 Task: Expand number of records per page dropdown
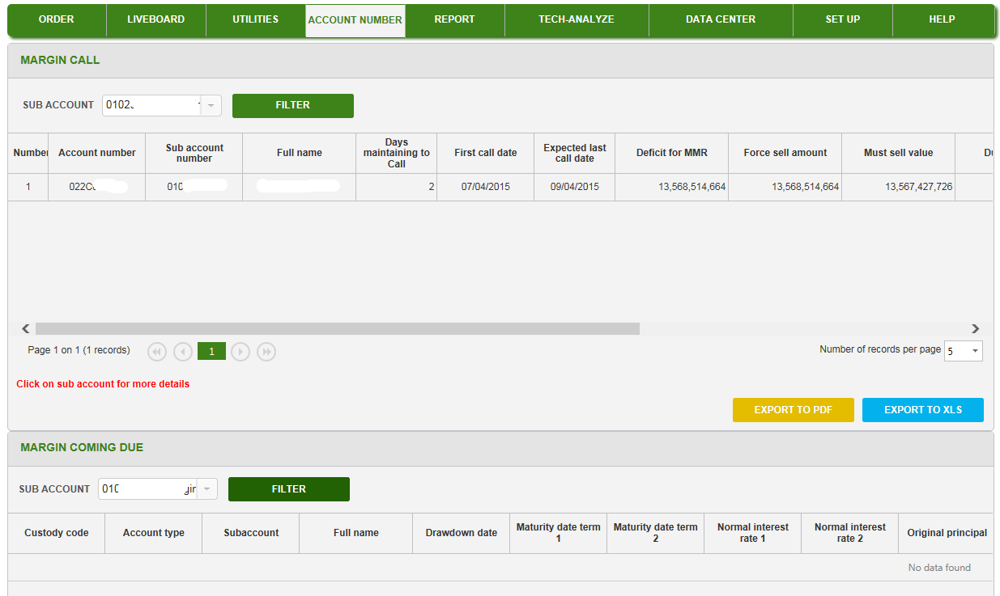[x=974, y=351]
